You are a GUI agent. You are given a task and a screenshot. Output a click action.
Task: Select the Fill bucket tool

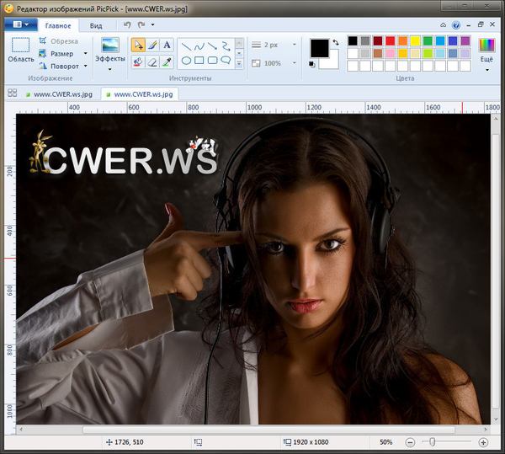pyautogui.click(x=138, y=61)
